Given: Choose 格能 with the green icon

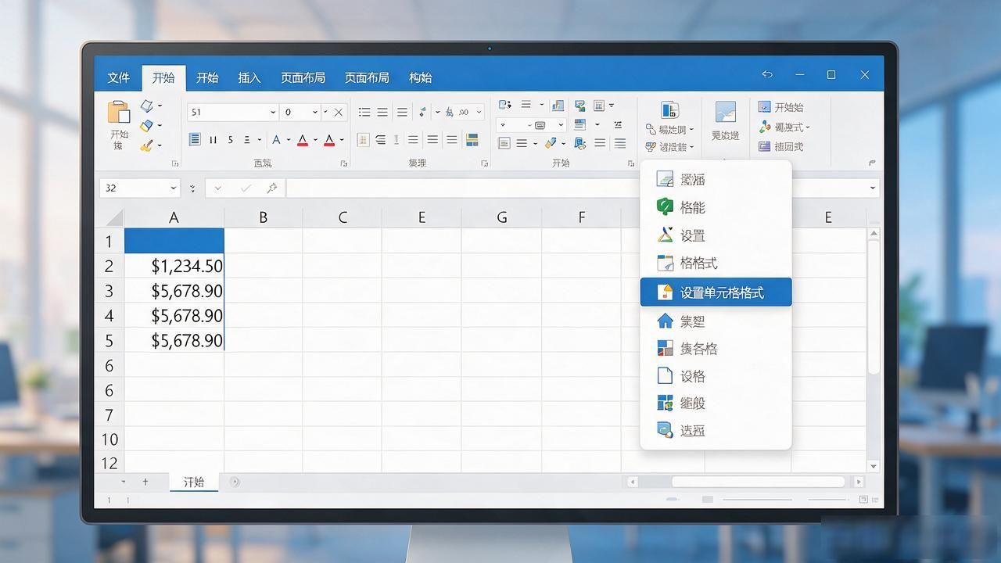Looking at the screenshot, I should pyautogui.click(x=716, y=207).
